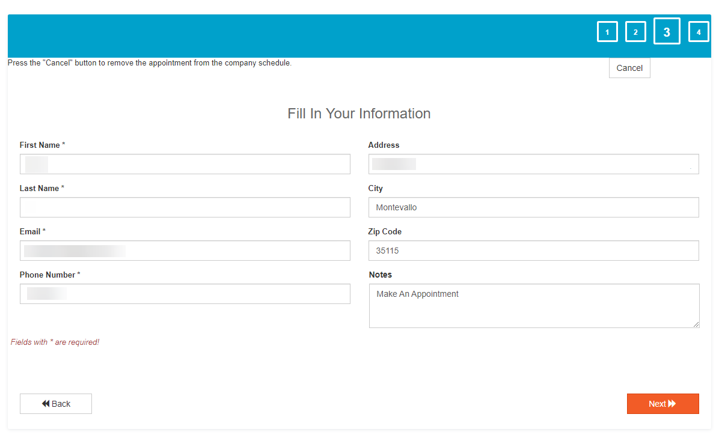Grab the Notes textarea resize handle
The width and height of the screenshot is (716, 435).
tap(696, 324)
